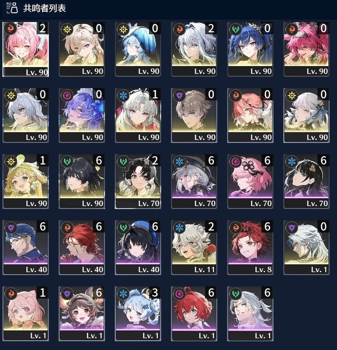The width and height of the screenshot is (337, 350).
Task: Click the 共鸣者列表 header title
Action: point(44,8)
